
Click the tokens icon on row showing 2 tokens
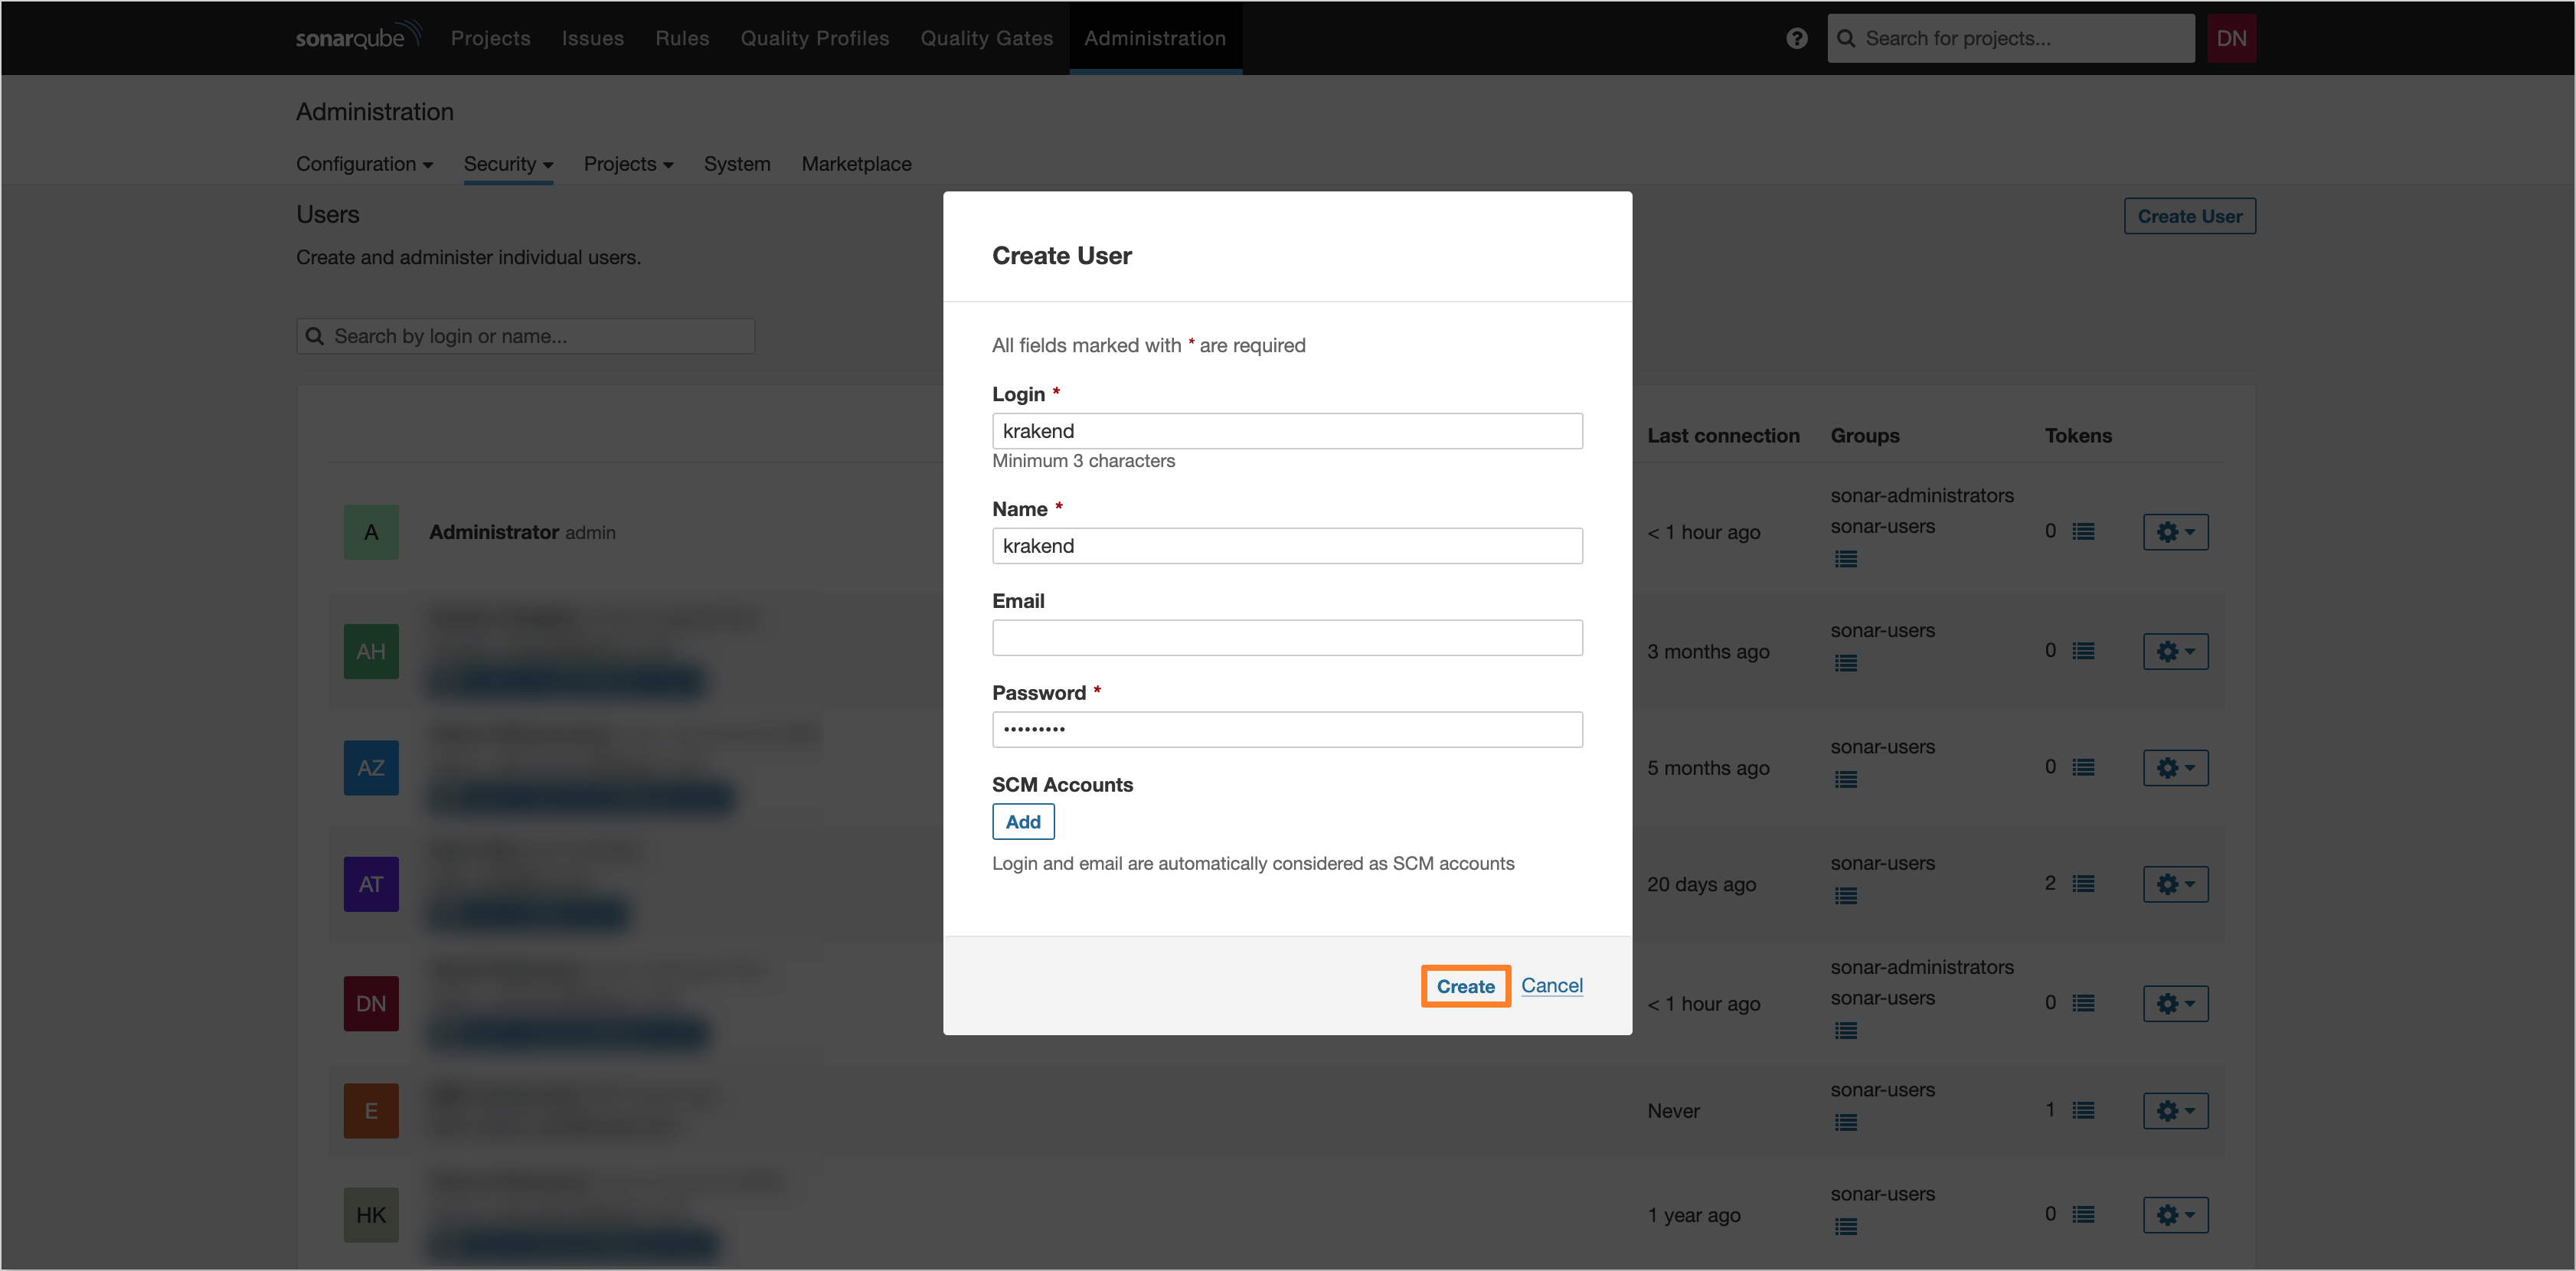tap(2085, 883)
